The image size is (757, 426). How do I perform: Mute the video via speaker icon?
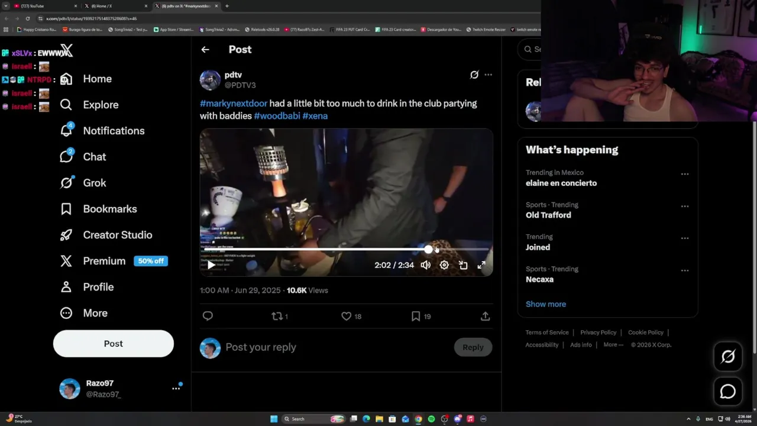point(425,265)
